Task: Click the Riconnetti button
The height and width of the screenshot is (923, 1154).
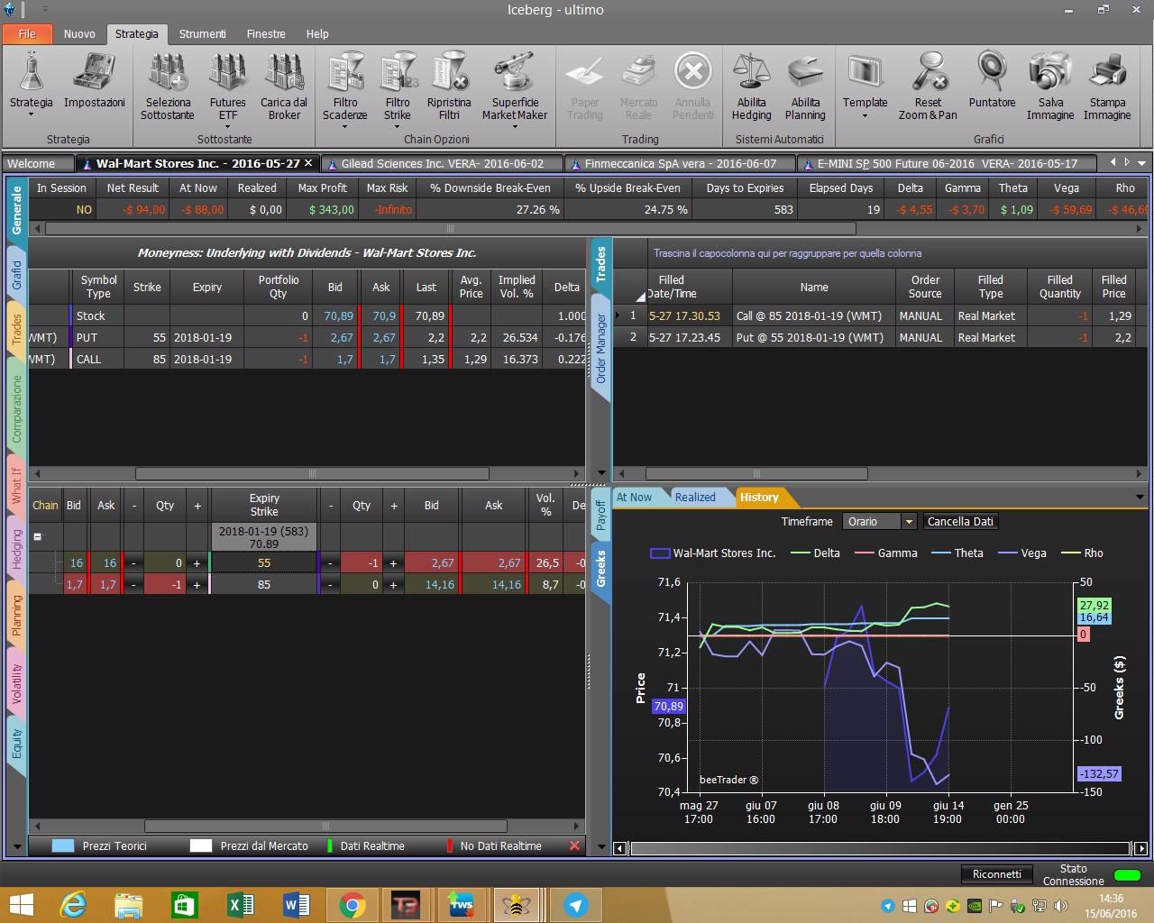Action: 997,874
